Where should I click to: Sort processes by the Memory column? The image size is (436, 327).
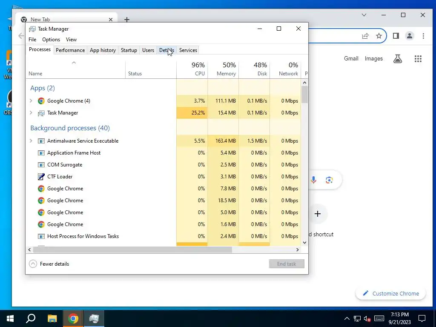[x=223, y=69]
